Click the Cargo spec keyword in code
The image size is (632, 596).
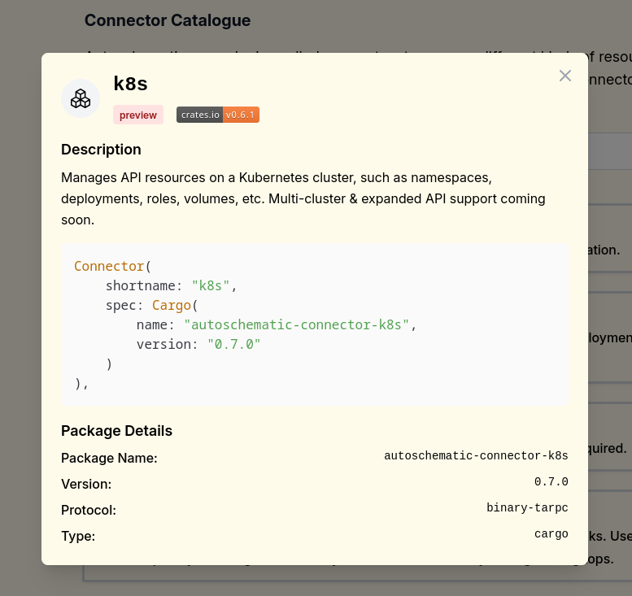(171, 305)
